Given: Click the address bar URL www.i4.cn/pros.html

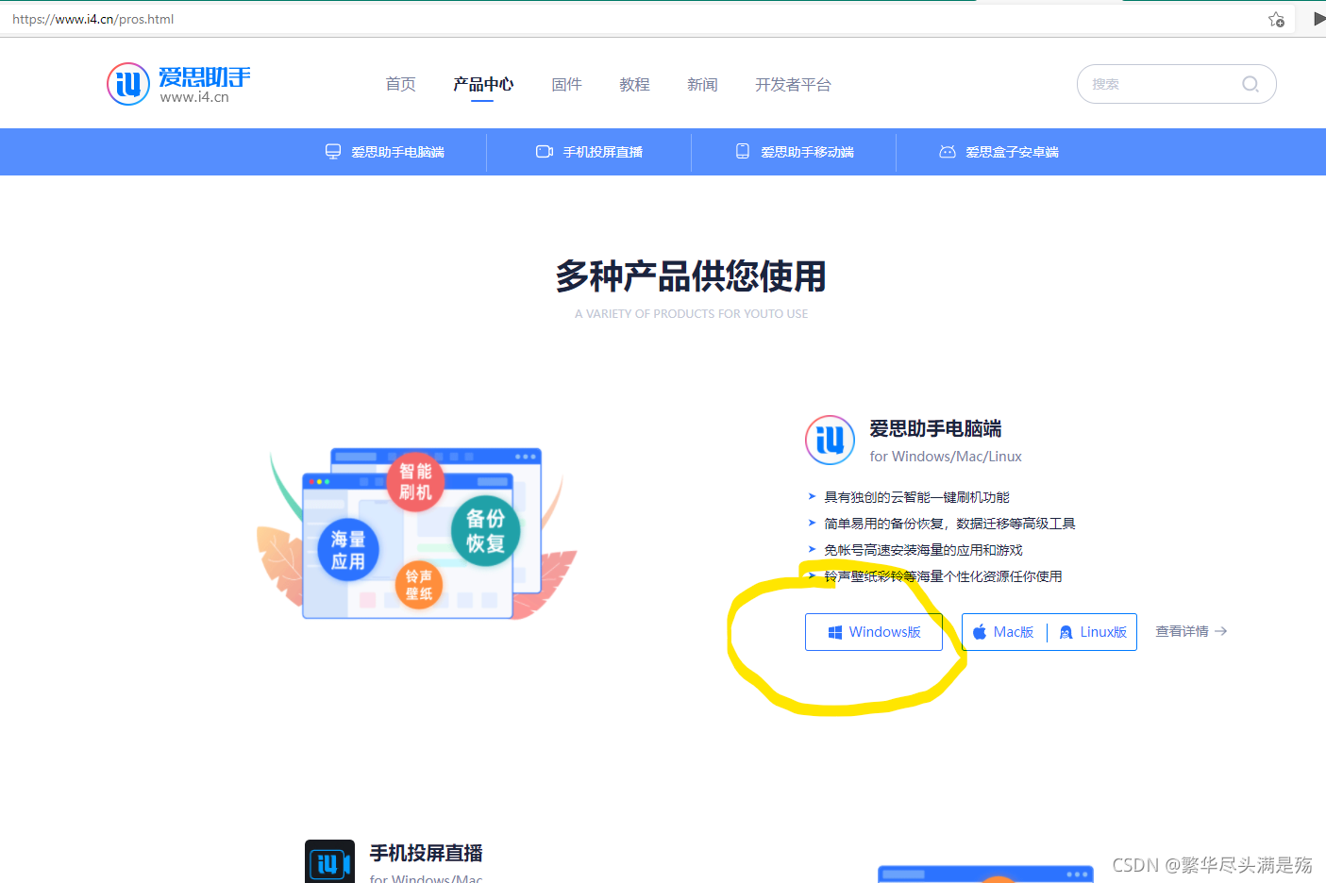Looking at the screenshot, I should (92, 19).
